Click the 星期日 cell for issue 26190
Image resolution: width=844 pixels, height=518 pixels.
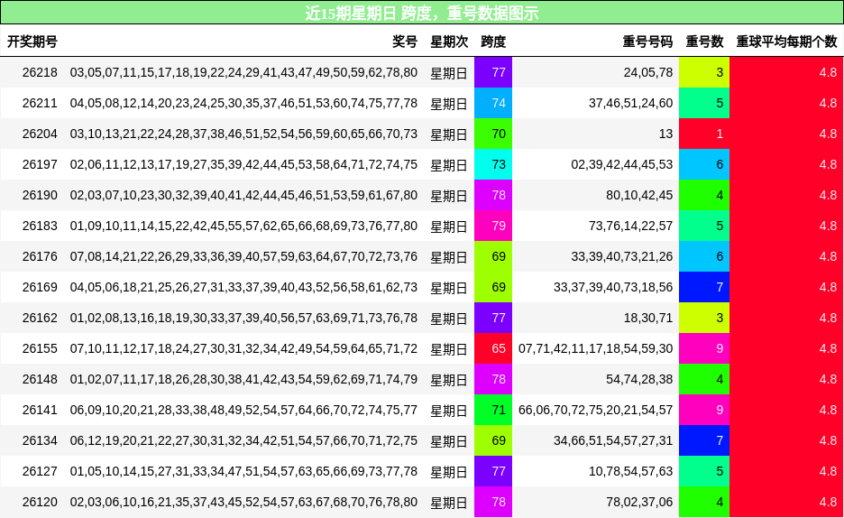(x=449, y=196)
